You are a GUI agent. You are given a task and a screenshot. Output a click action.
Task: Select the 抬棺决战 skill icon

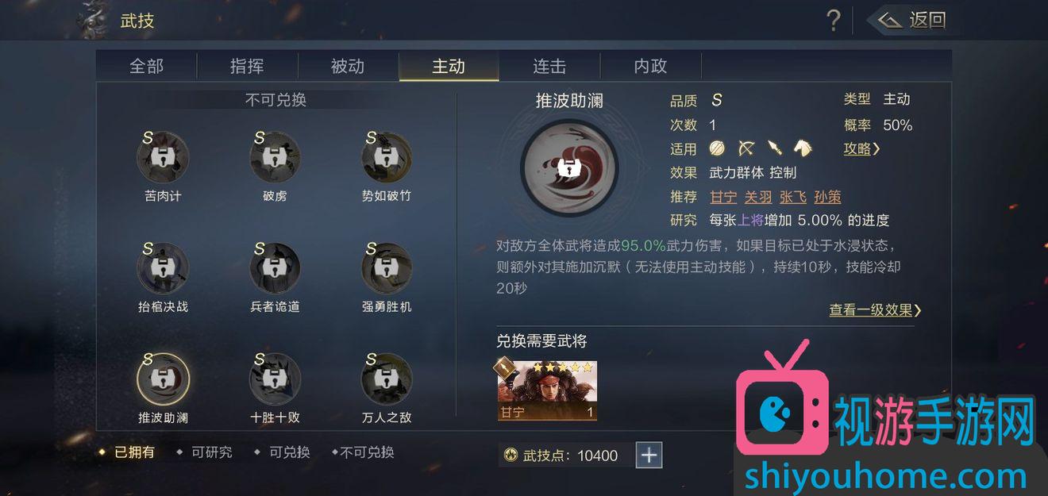coord(163,268)
